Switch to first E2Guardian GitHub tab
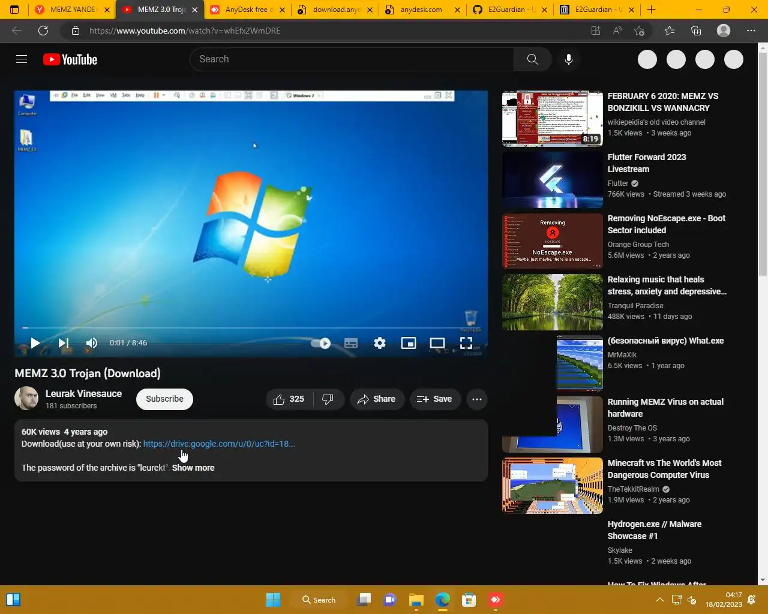 point(510,10)
